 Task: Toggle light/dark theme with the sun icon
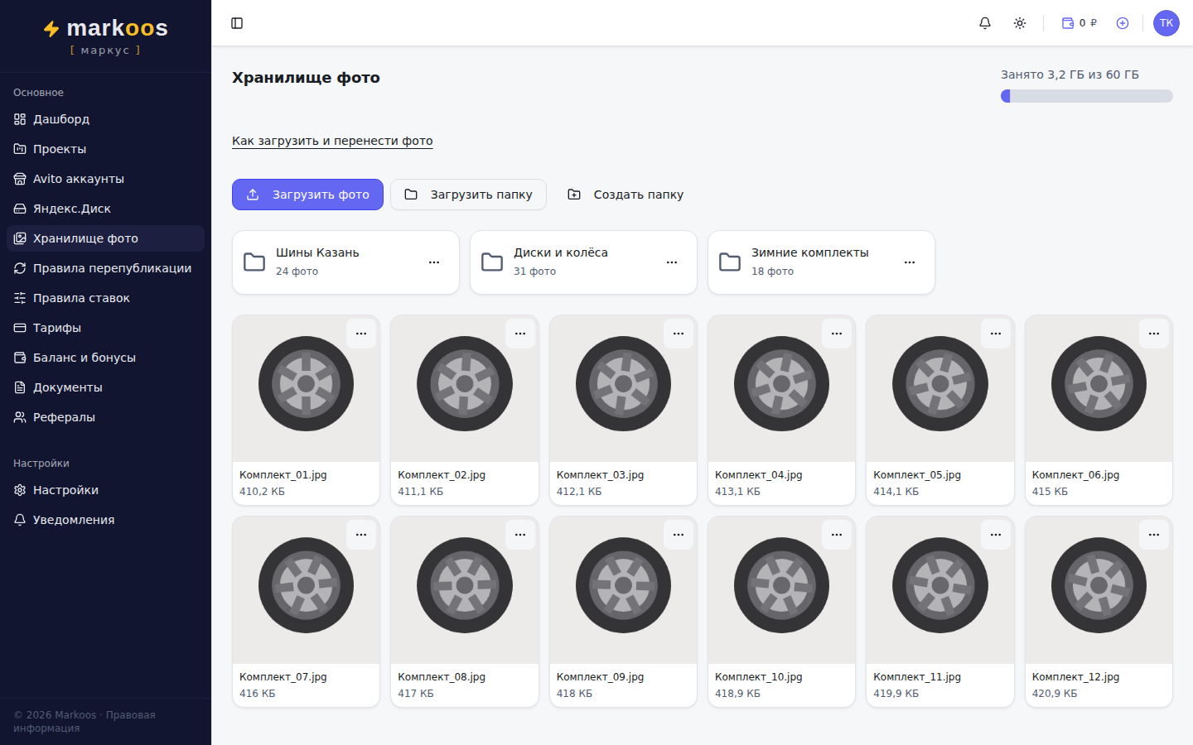coord(1020,23)
